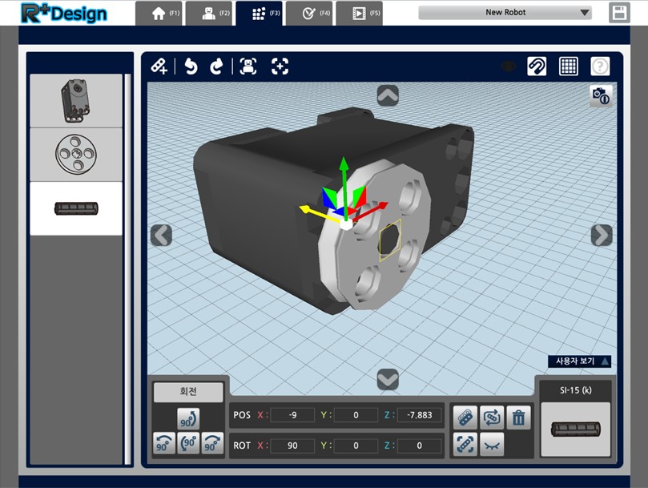Click the POS X input field
Viewport: 648px width, 488px height.
[292, 415]
